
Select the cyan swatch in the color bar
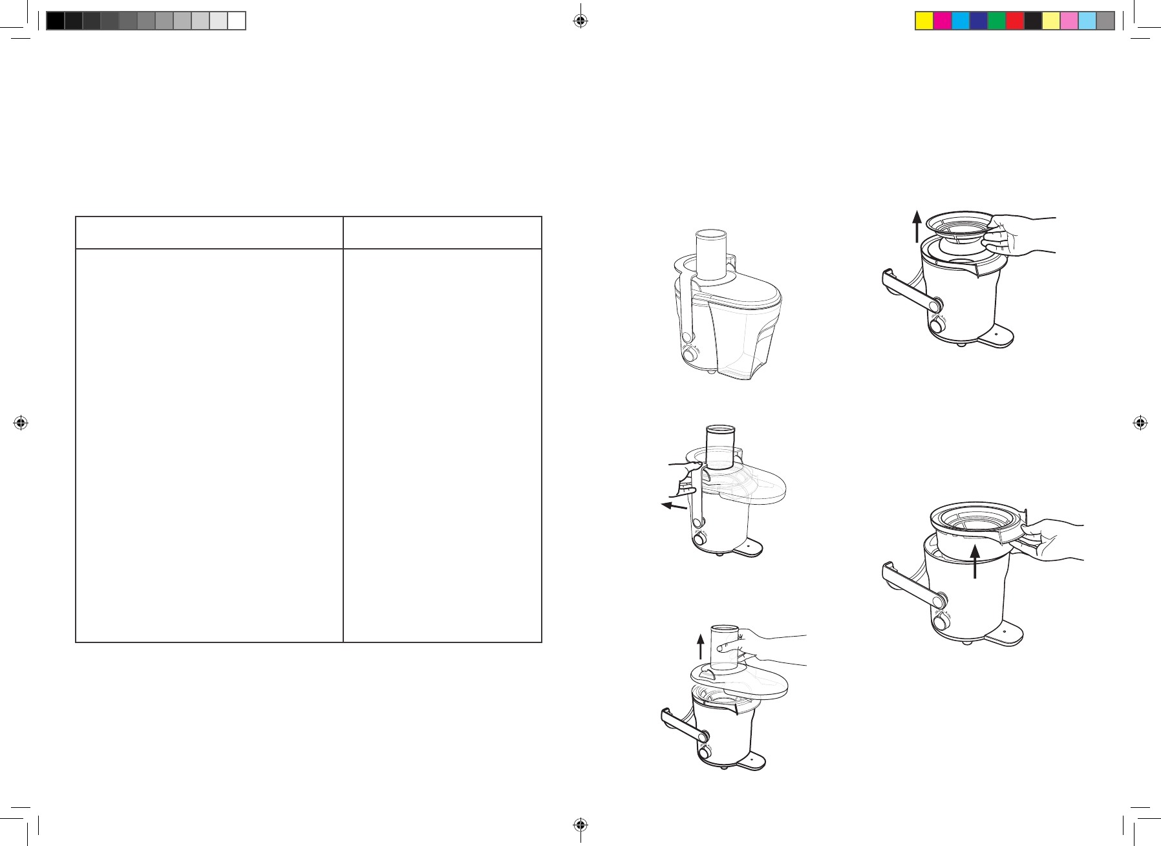point(961,21)
